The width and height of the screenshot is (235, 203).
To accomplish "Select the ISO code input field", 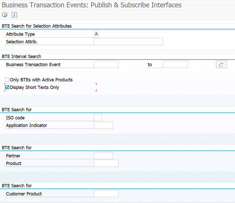I will click(98, 118).
